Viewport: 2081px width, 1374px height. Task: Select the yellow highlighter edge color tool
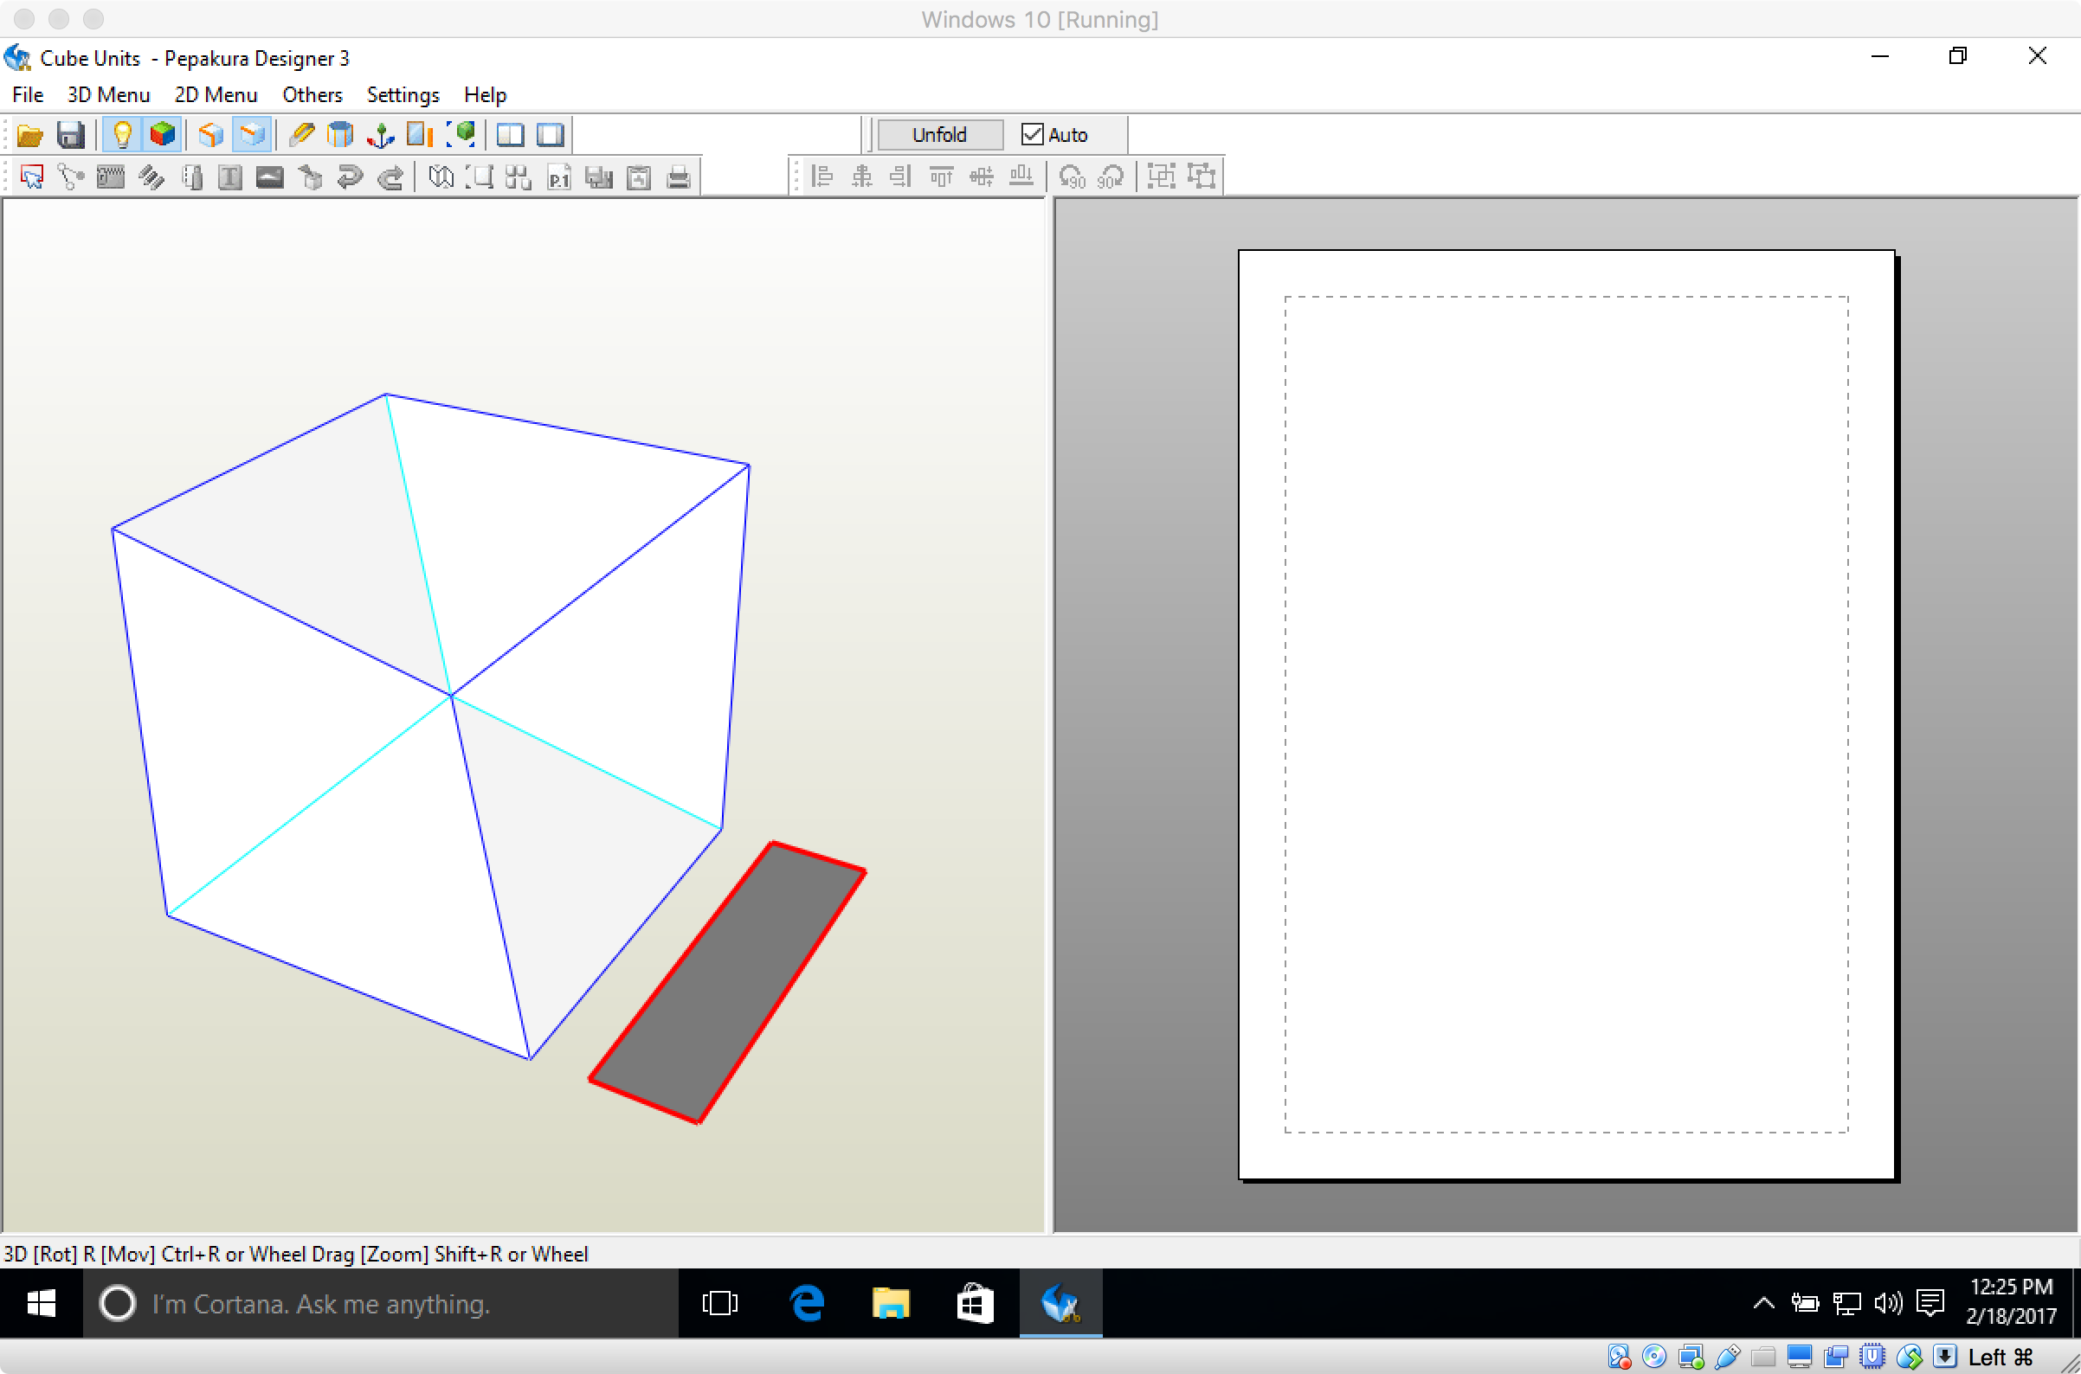click(300, 135)
